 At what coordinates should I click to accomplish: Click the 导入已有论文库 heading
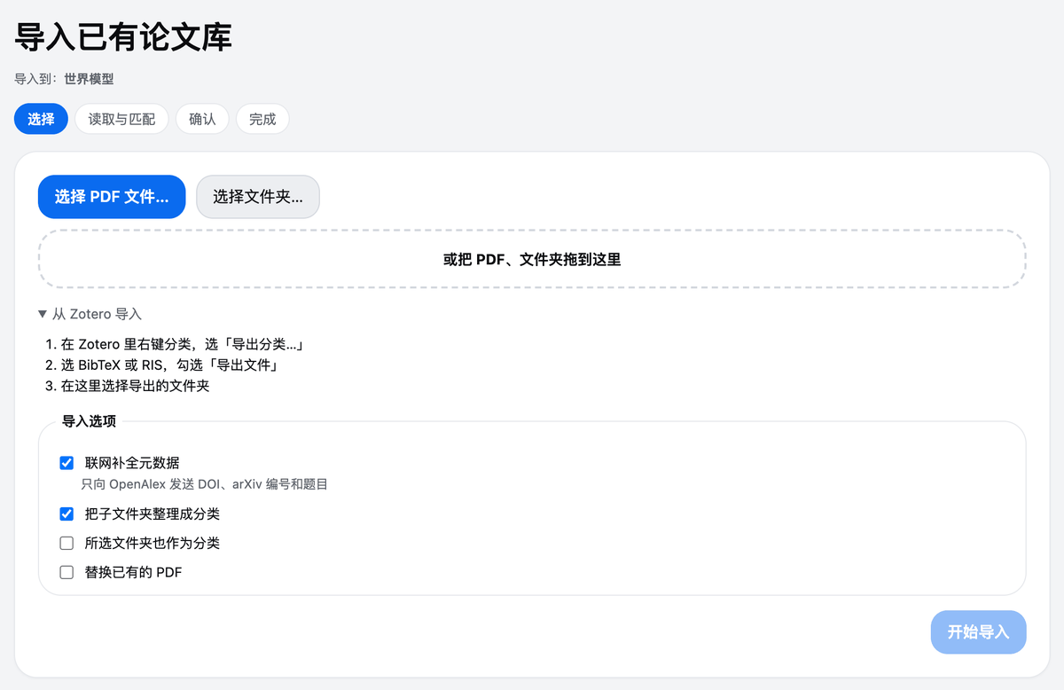(123, 37)
